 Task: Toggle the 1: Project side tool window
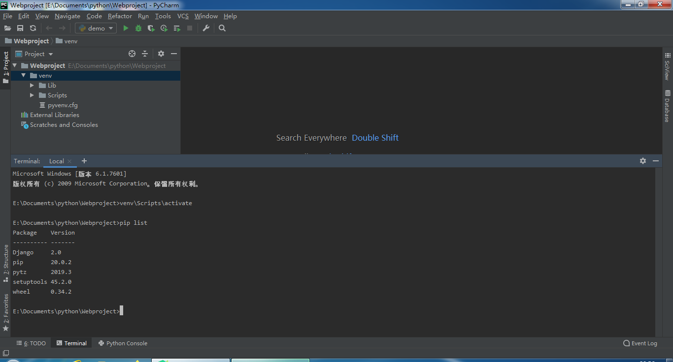pos(5,67)
